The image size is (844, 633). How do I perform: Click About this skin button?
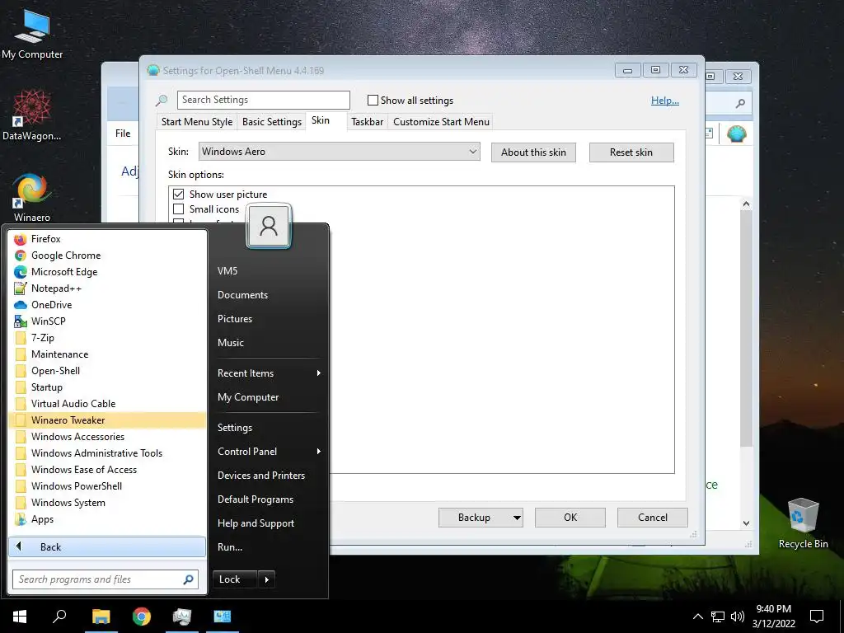[x=533, y=152]
